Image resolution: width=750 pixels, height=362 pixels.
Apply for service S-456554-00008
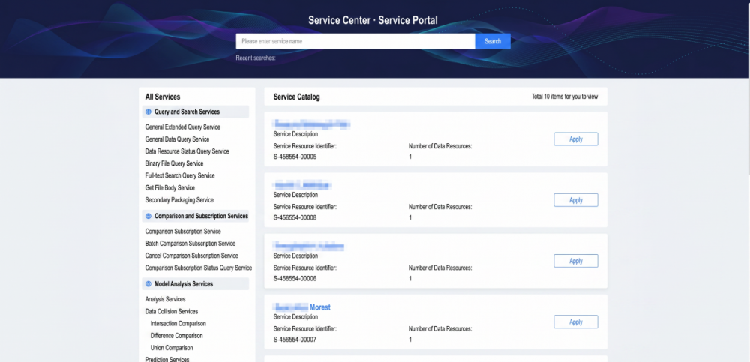(x=576, y=200)
